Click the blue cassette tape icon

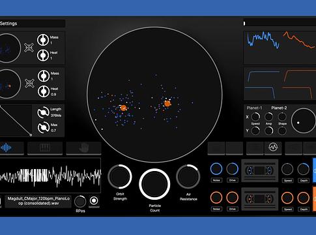click(x=260, y=170)
